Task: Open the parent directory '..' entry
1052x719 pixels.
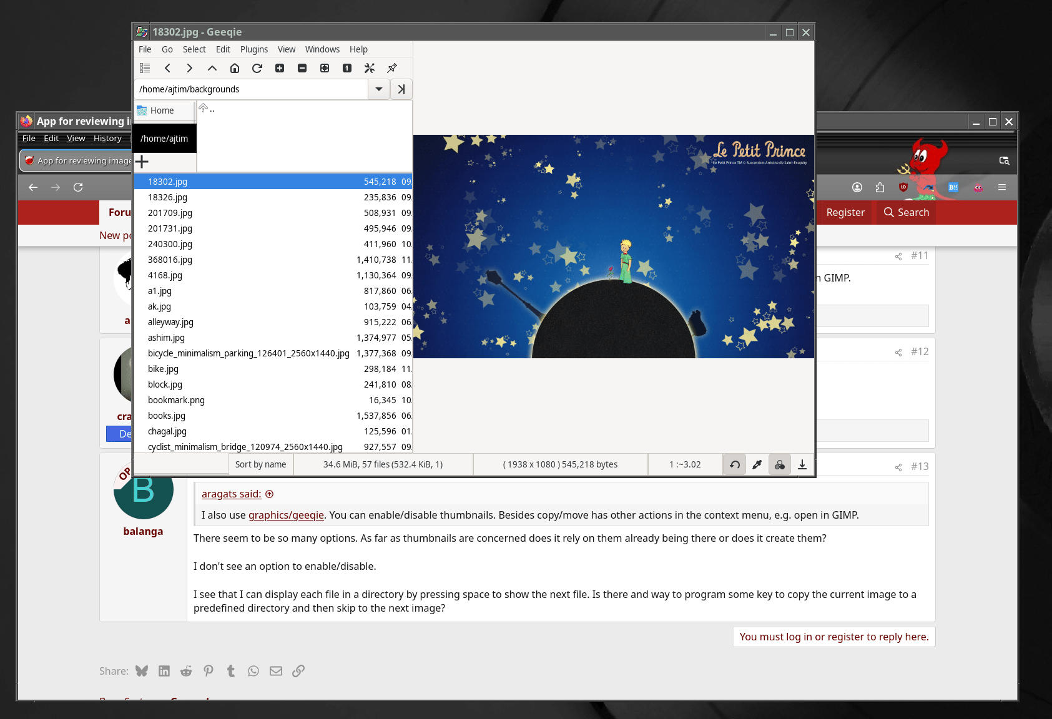Action: pyautogui.click(x=207, y=109)
